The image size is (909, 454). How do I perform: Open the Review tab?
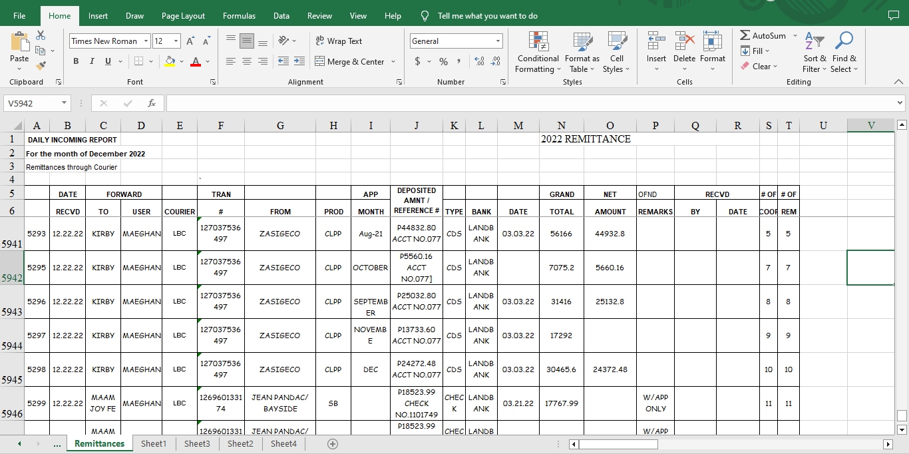(x=319, y=15)
